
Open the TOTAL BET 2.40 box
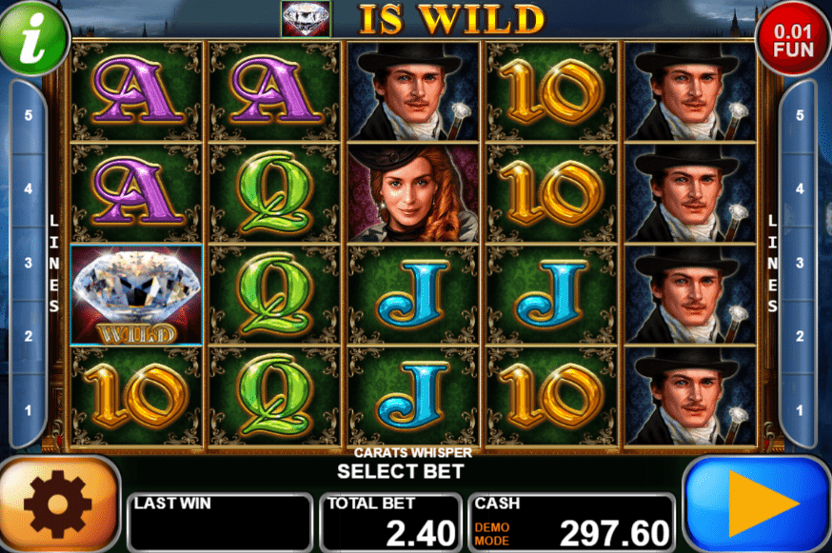tap(391, 523)
